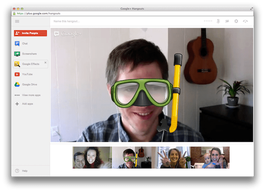Screen dimensions: 265x192
Task: Select the Google Drive label
Action: tap(29, 84)
